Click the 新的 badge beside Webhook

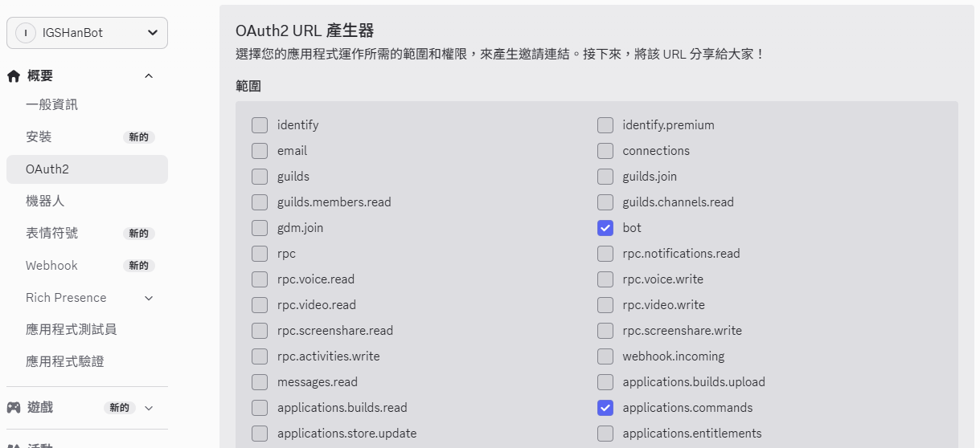click(139, 266)
